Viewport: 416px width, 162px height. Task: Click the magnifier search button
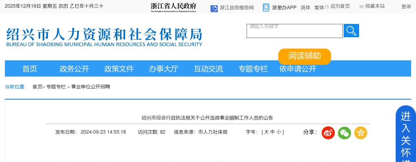(x=351, y=31)
